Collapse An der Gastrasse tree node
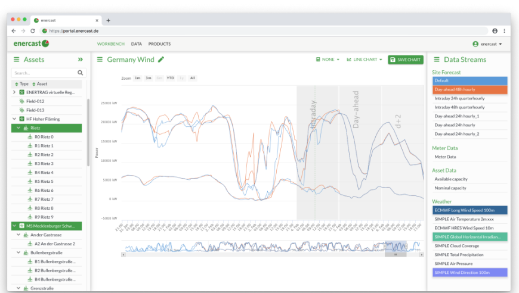 click(18, 235)
